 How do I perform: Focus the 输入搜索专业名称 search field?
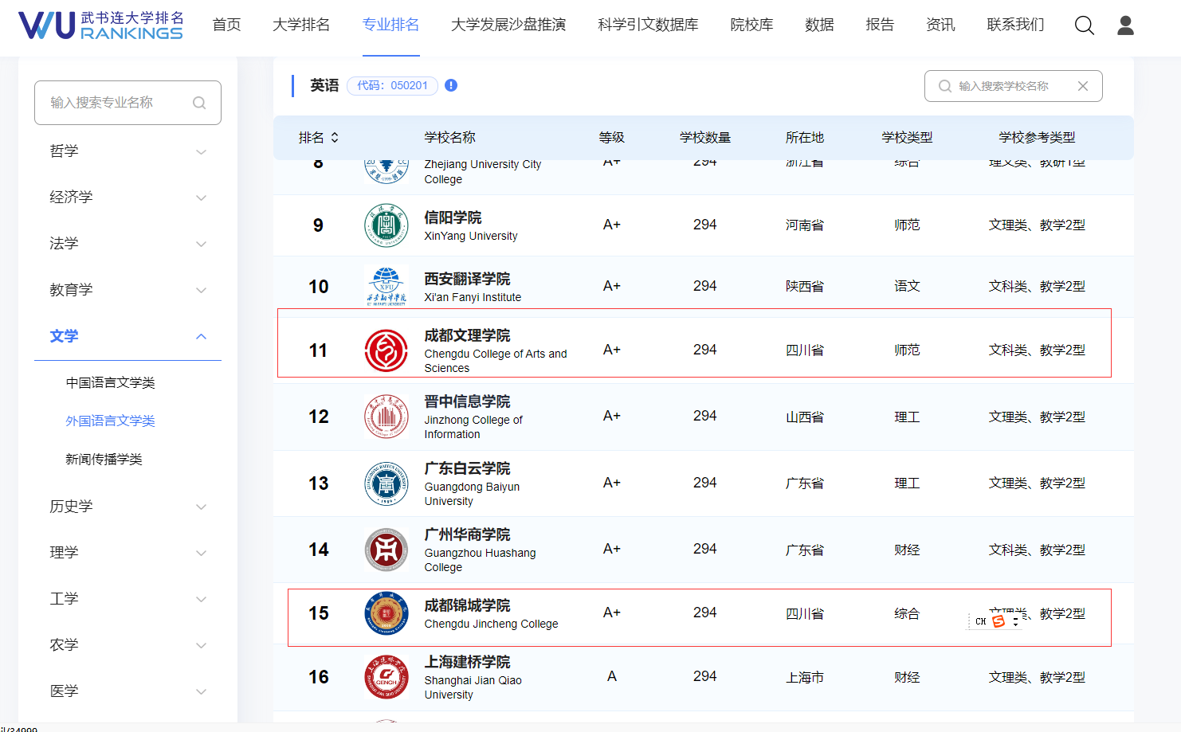[120, 103]
